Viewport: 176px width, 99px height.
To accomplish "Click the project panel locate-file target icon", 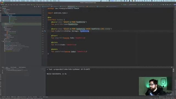I will click(x=35, y=7).
